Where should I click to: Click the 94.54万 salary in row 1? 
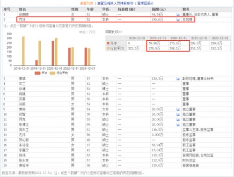click(157, 15)
